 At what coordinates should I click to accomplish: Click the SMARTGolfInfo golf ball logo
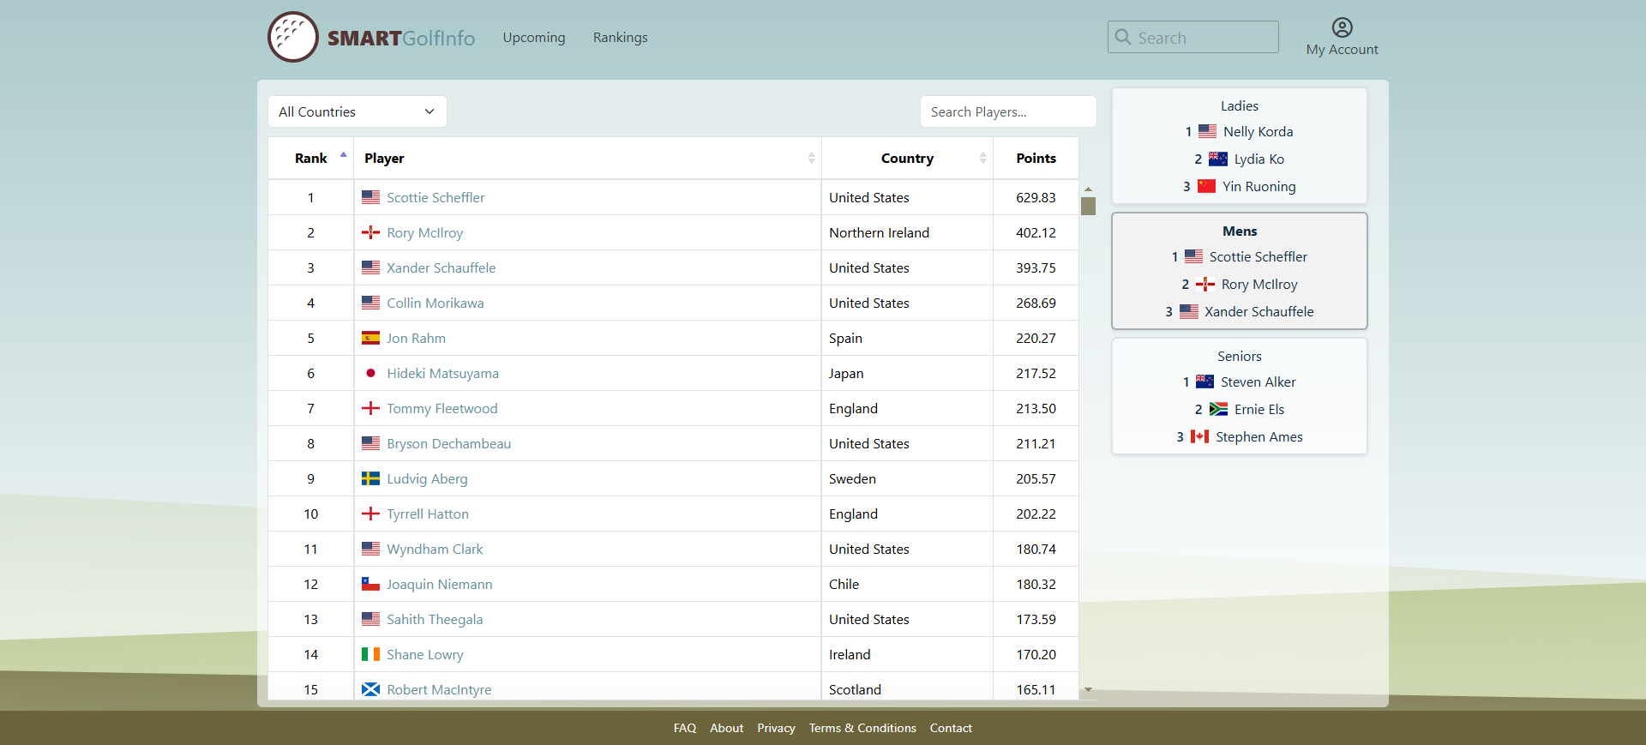(x=293, y=37)
